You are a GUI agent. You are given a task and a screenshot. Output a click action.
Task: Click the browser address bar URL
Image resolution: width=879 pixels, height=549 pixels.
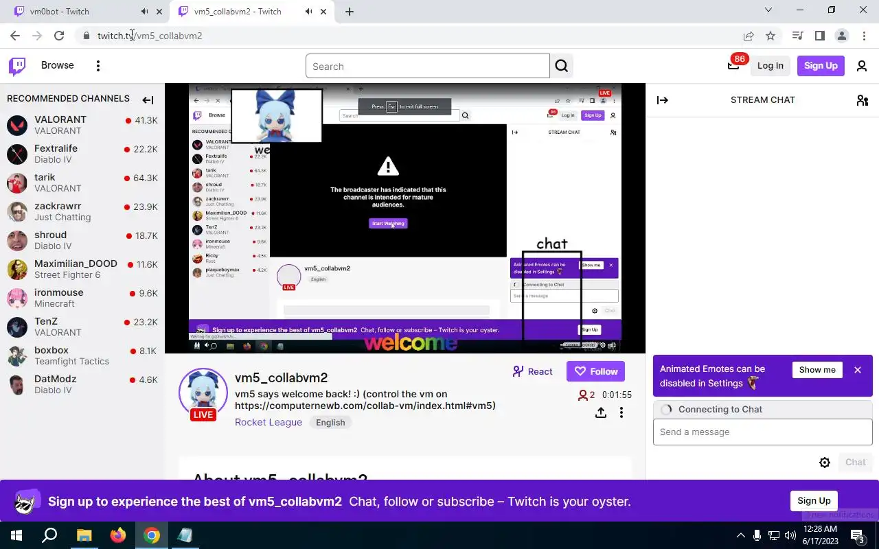(x=150, y=36)
